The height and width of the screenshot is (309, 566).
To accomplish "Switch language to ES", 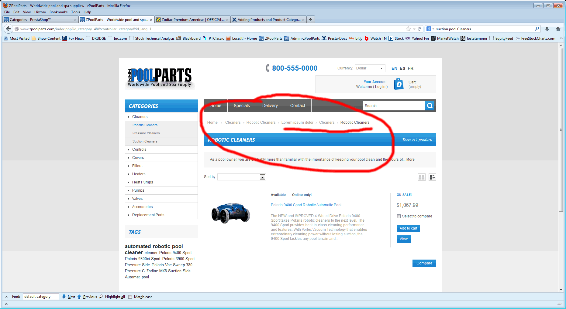I will [x=402, y=68].
